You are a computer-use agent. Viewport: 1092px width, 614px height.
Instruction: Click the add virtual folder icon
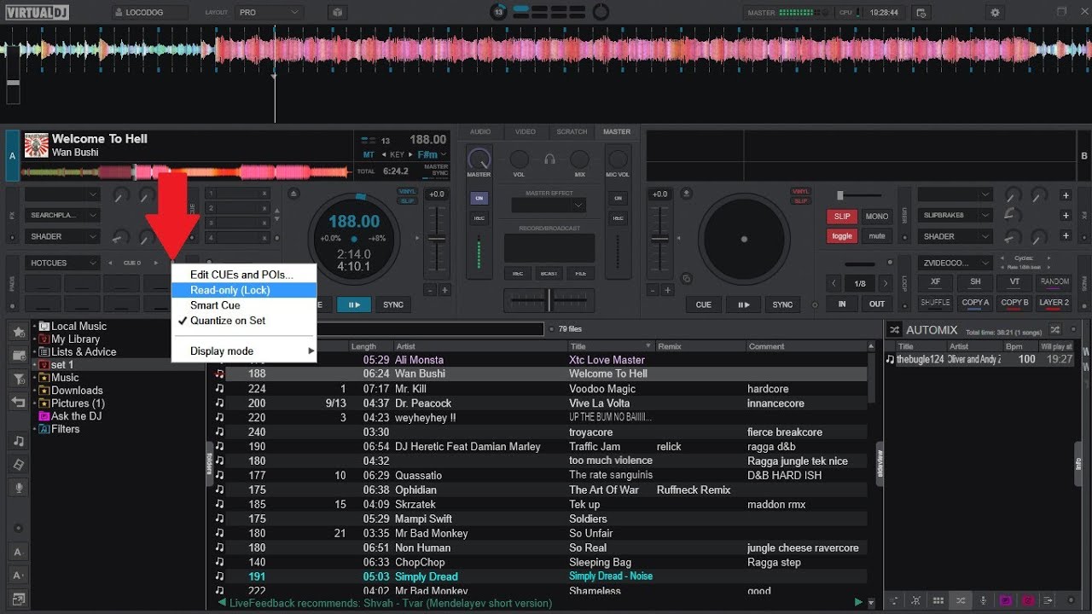click(18, 355)
